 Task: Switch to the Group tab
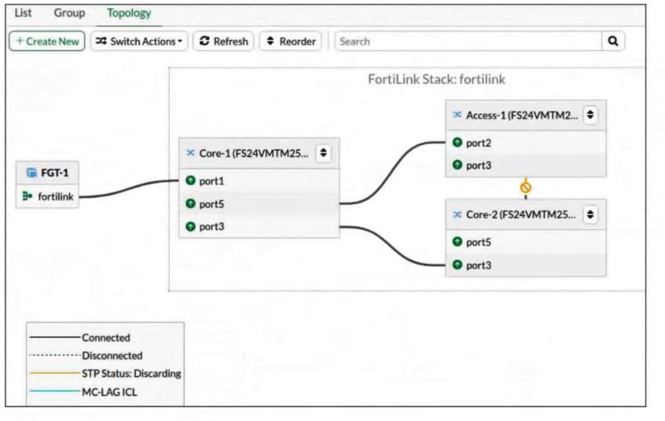pyautogui.click(x=69, y=13)
